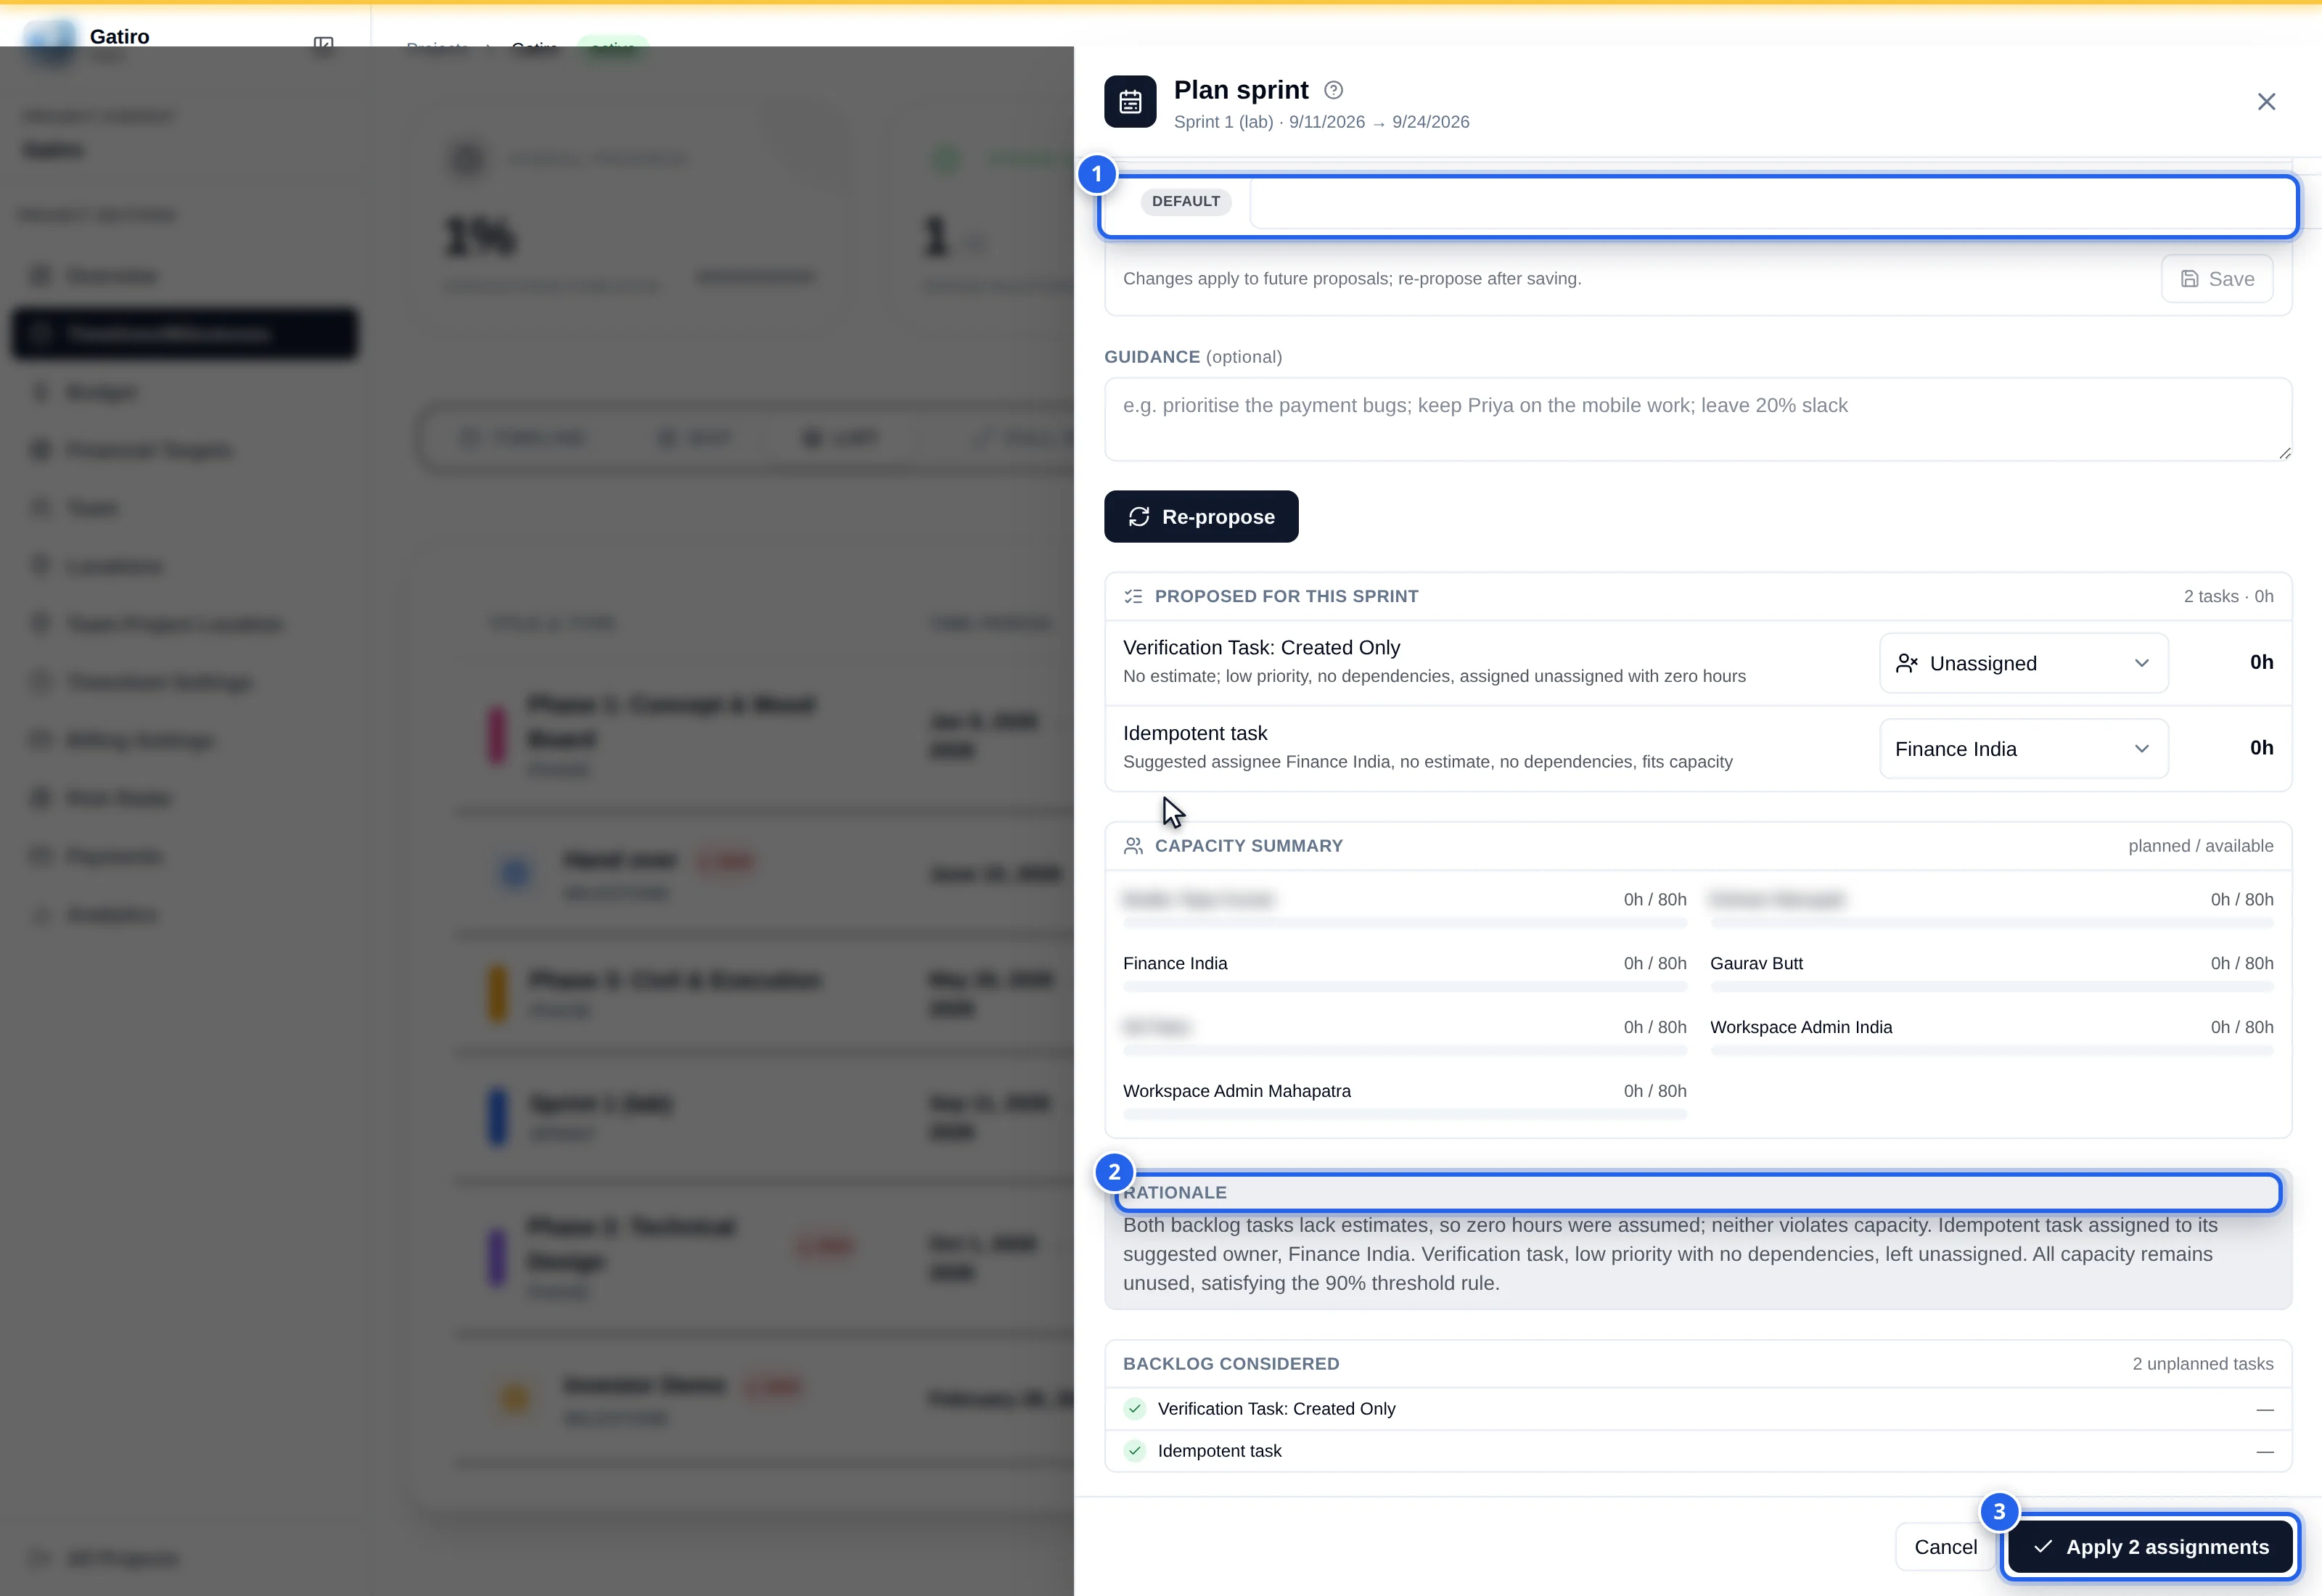Click the Plan sprint calendar icon

pyautogui.click(x=1130, y=101)
